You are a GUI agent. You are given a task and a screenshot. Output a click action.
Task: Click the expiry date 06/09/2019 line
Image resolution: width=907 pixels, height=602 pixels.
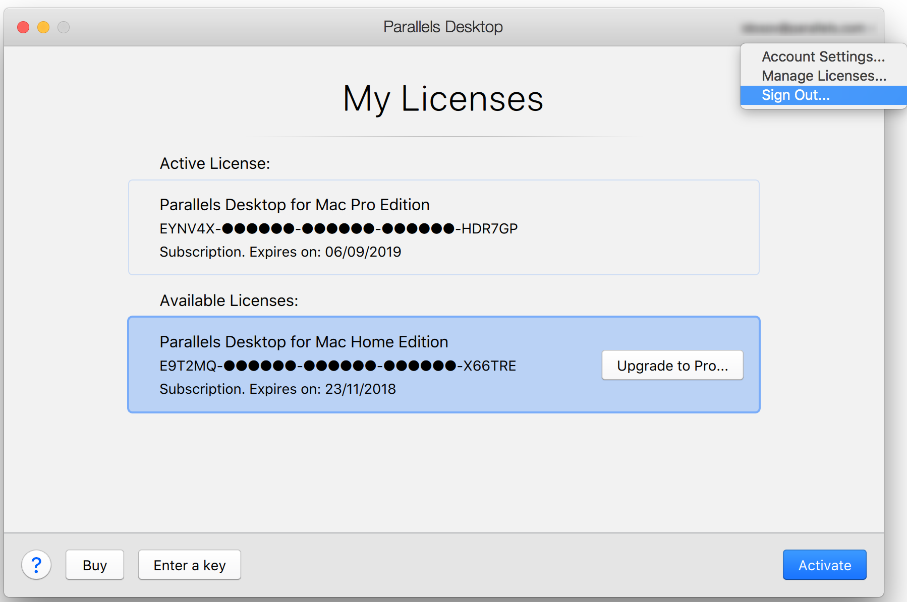pyautogui.click(x=280, y=252)
